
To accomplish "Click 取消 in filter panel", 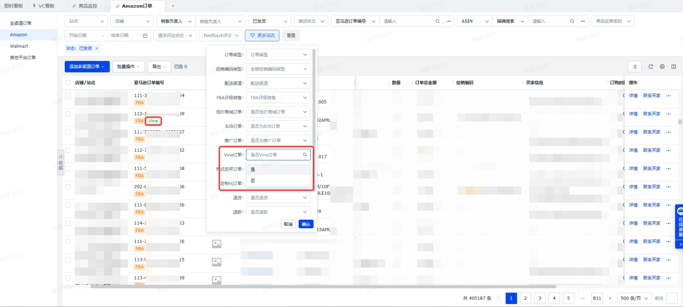I will [288, 224].
